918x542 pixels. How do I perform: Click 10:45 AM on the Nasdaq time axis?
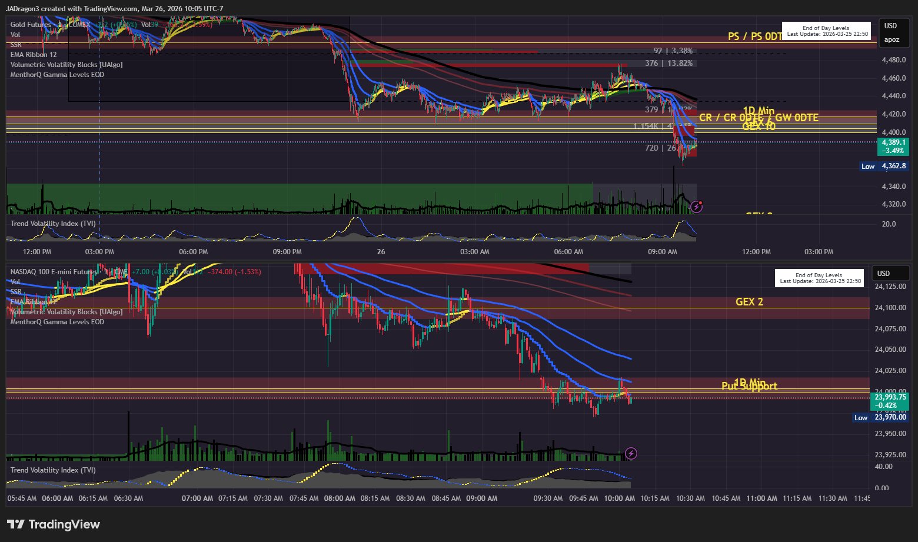click(726, 498)
